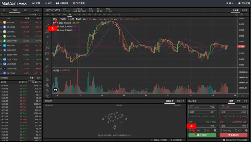Select the prediction and measurement tool
The width and height of the screenshot is (251, 142).
[x=47, y=54]
